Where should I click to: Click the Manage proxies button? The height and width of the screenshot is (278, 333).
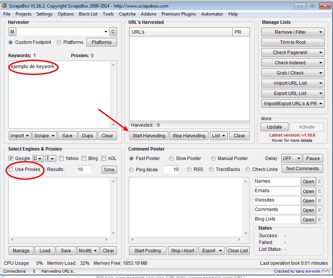(x=21, y=250)
